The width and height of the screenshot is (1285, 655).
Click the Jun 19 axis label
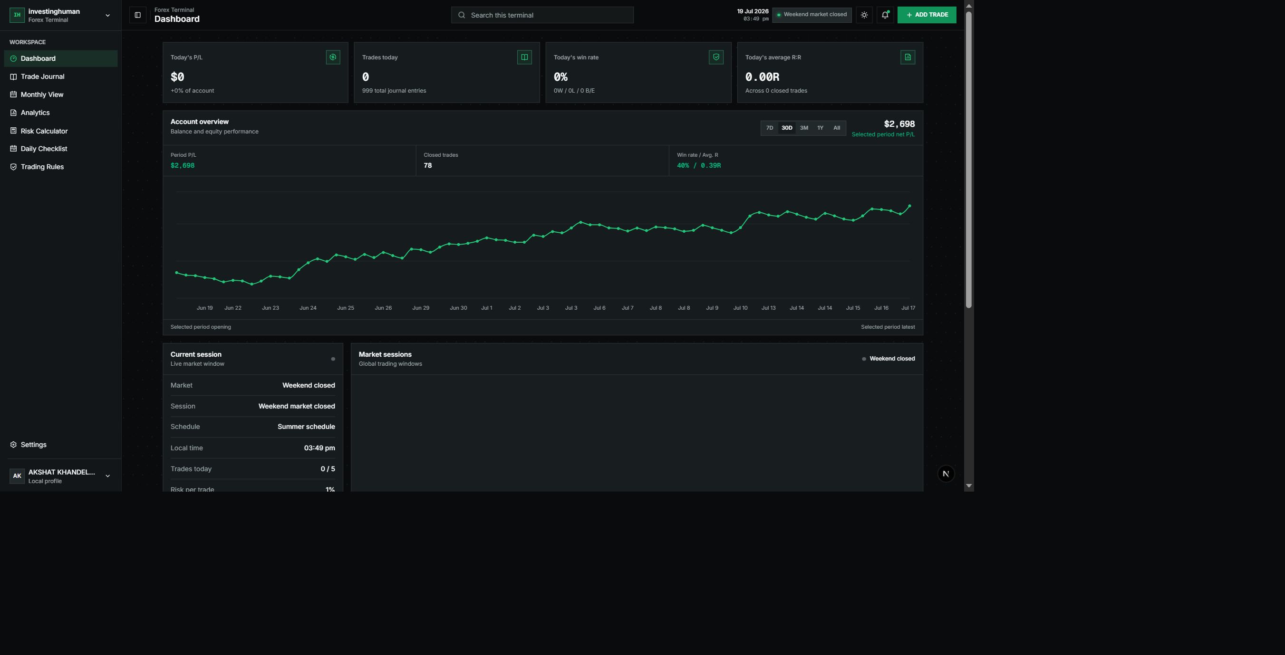(204, 308)
